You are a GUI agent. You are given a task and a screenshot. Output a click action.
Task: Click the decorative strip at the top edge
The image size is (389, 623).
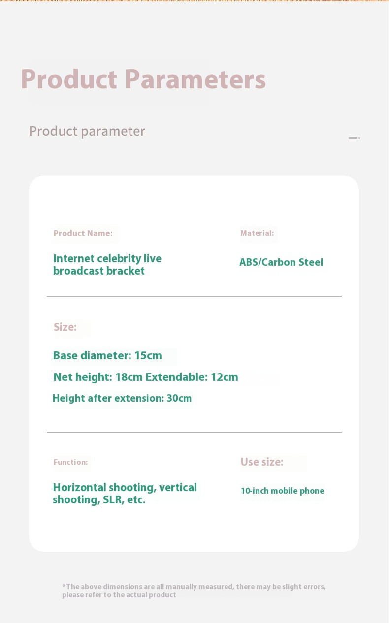194,1
